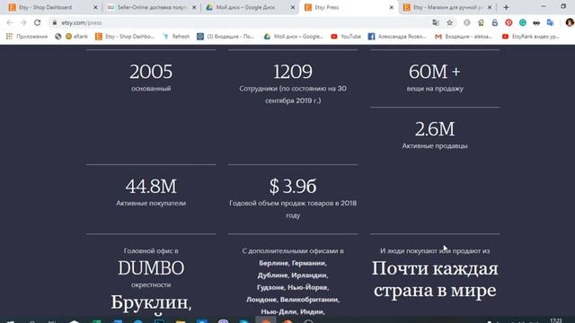Click the 2005 founding year figure

151,72
